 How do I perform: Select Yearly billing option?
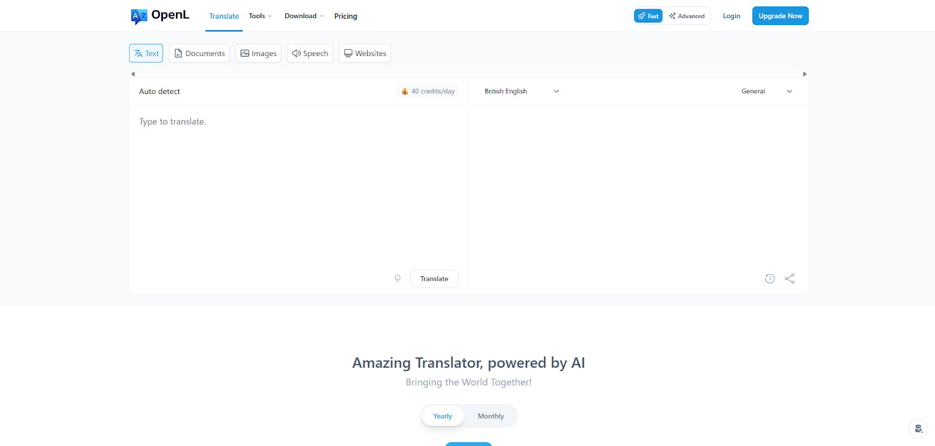(x=442, y=416)
